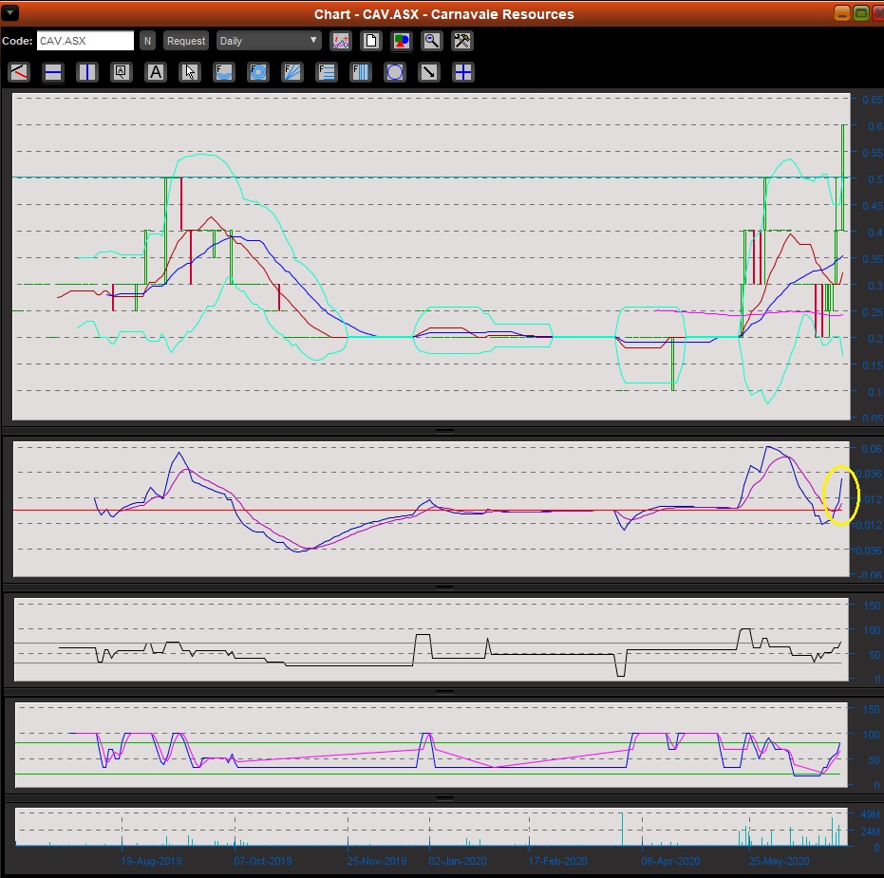Click the magnifying glass zoom icon
This screenshot has width=884, height=878.
(432, 41)
